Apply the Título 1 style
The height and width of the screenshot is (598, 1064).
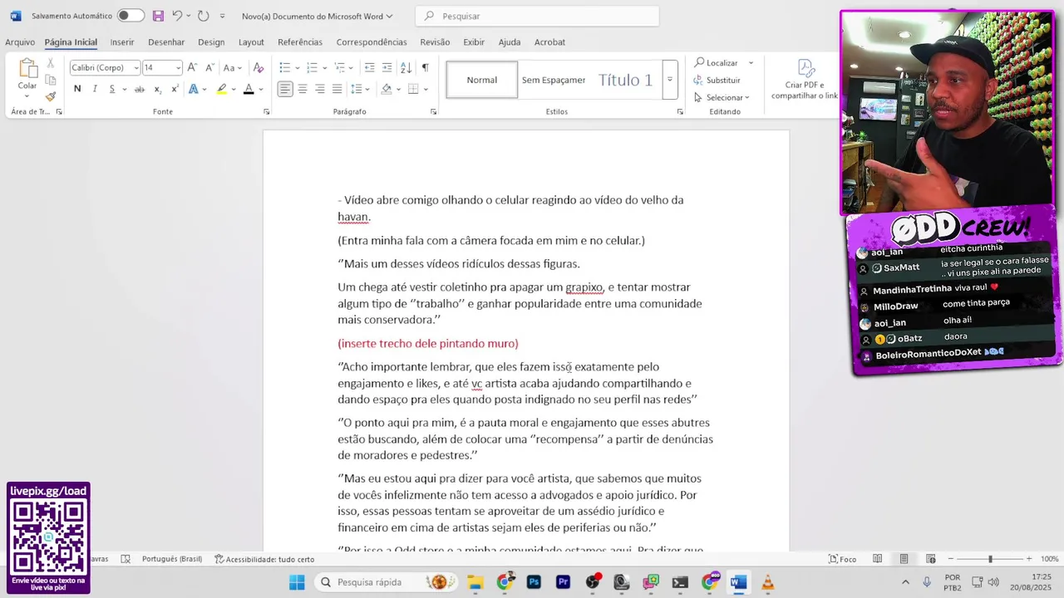click(x=625, y=80)
